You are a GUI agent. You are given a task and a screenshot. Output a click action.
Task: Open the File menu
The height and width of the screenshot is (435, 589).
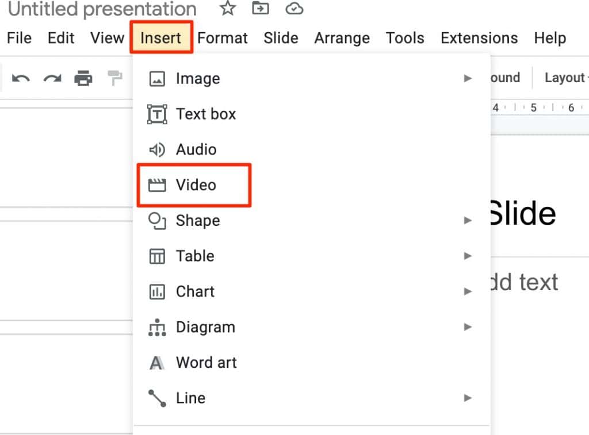tap(19, 38)
